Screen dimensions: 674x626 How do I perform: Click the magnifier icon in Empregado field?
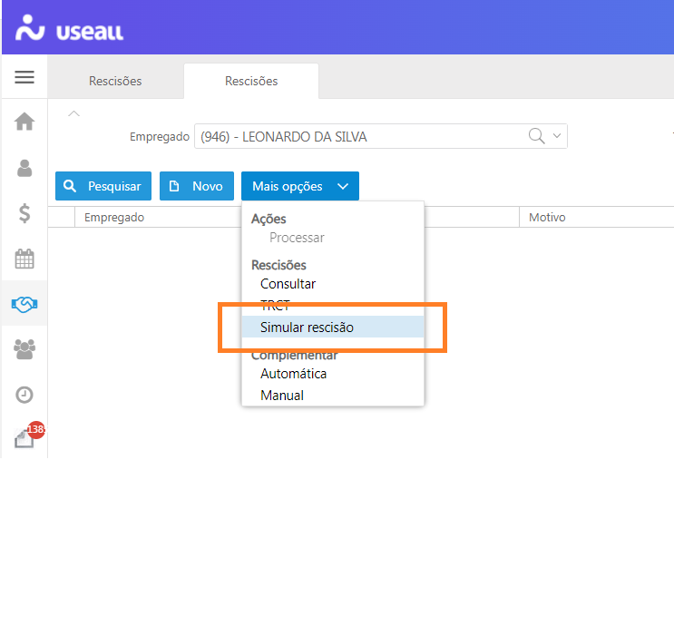[x=536, y=136]
